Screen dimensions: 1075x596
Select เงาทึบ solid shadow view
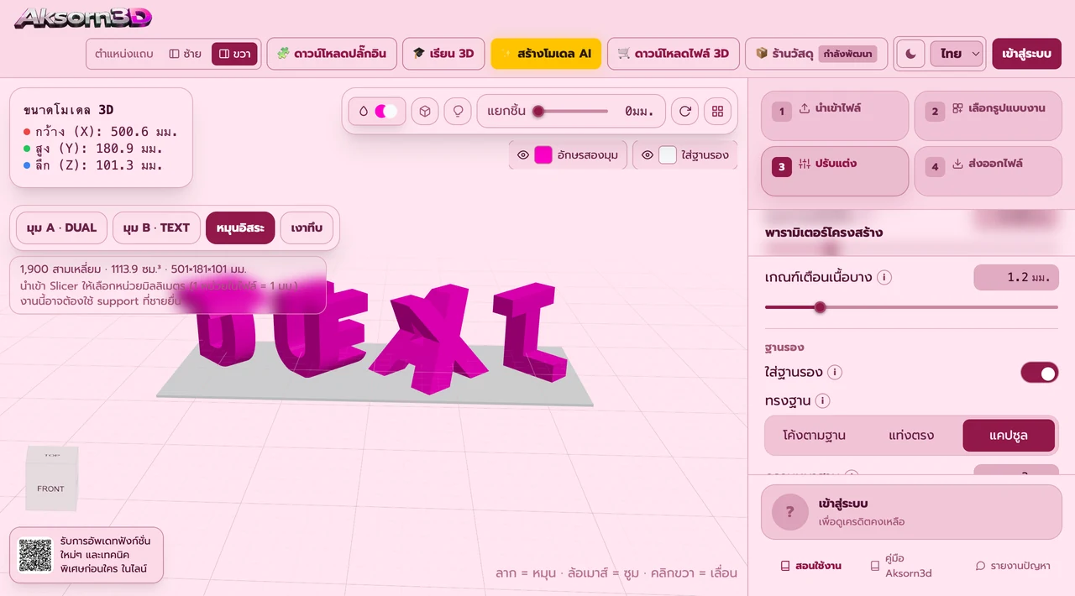tap(307, 227)
